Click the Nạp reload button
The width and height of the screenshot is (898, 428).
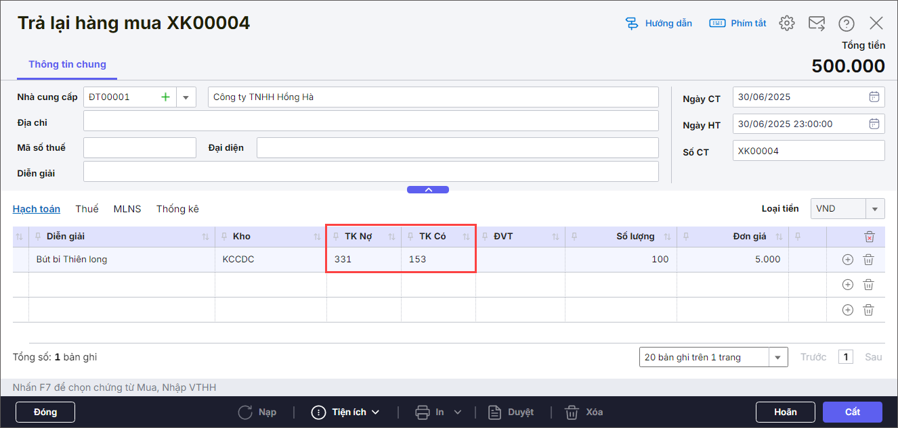pos(257,412)
